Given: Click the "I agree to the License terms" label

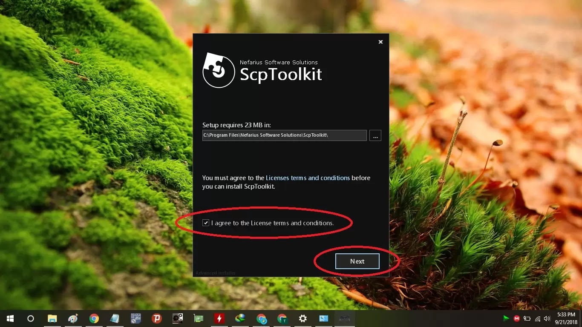Looking at the screenshot, I should click(x=272, y=223).
